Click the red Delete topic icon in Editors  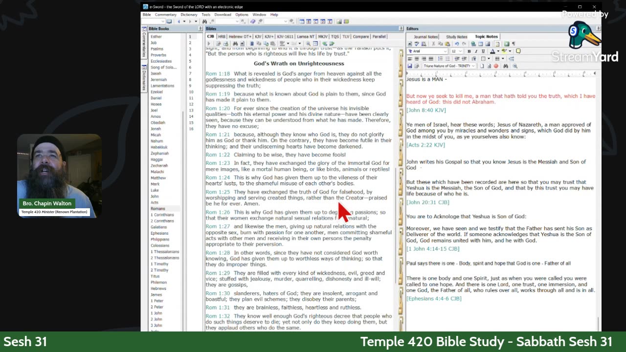click(x=496, y=66)
